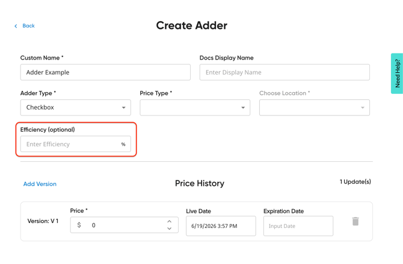This screenshot has height=264, width=403.
Task: Edit the Custom Name field
Action: (x=105, y=72)
